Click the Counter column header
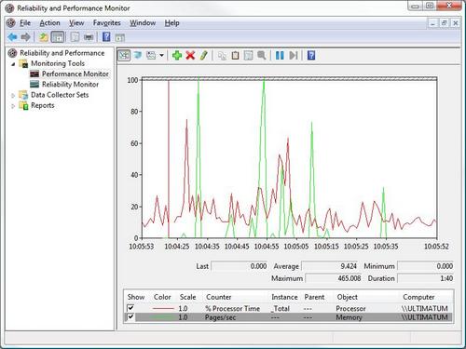Viewport: 466px width, 349px height. click(x=219, y=297)
